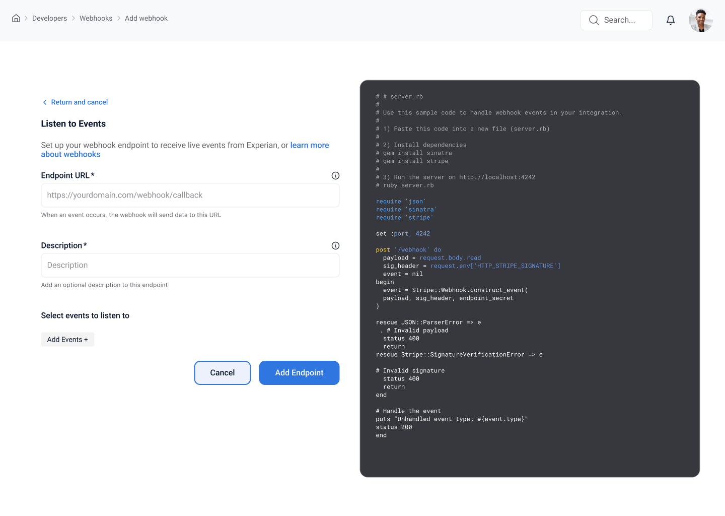Click the search magnifier icon
This screenshot has width=725, height=516.
(594, 20)
